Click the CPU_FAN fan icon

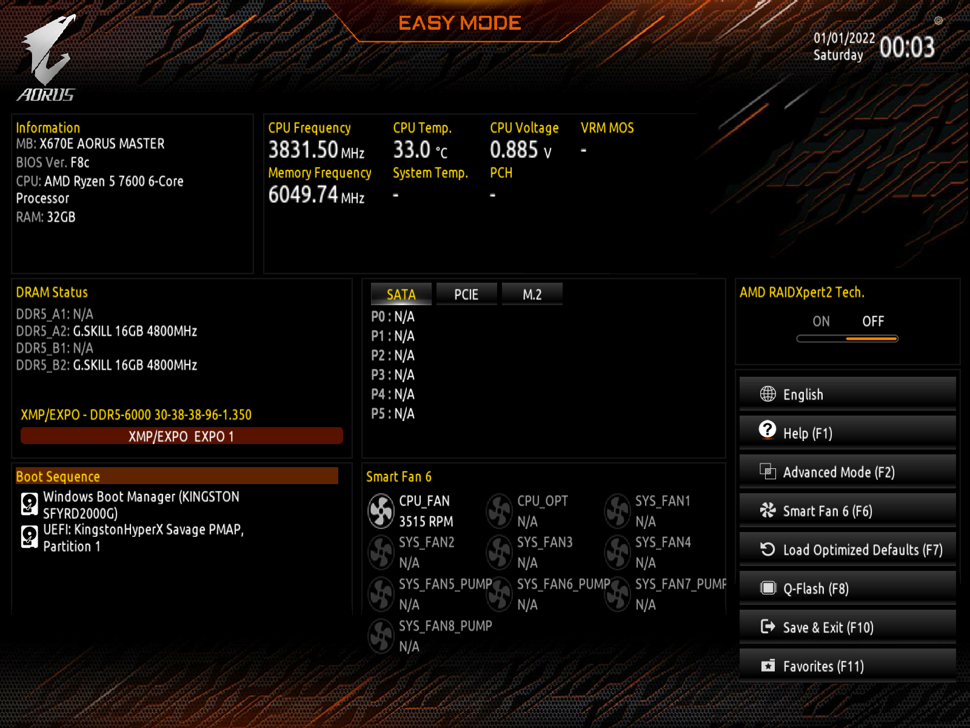pos(381,511)
